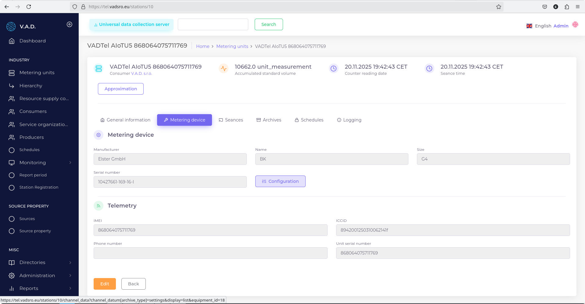Switch to the Seances tab
585x304 pixels.
(231, 120)
